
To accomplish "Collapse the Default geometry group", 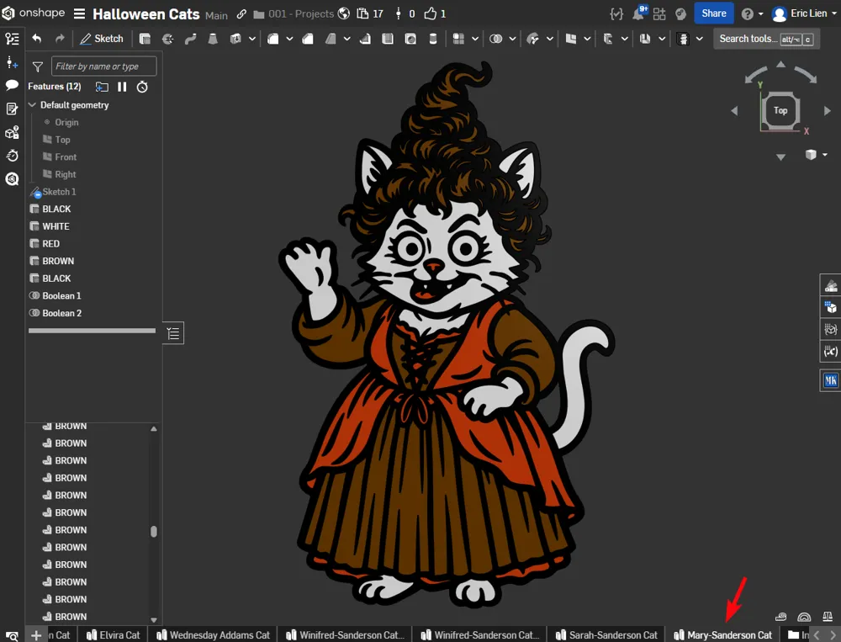I will click(32, 104).
